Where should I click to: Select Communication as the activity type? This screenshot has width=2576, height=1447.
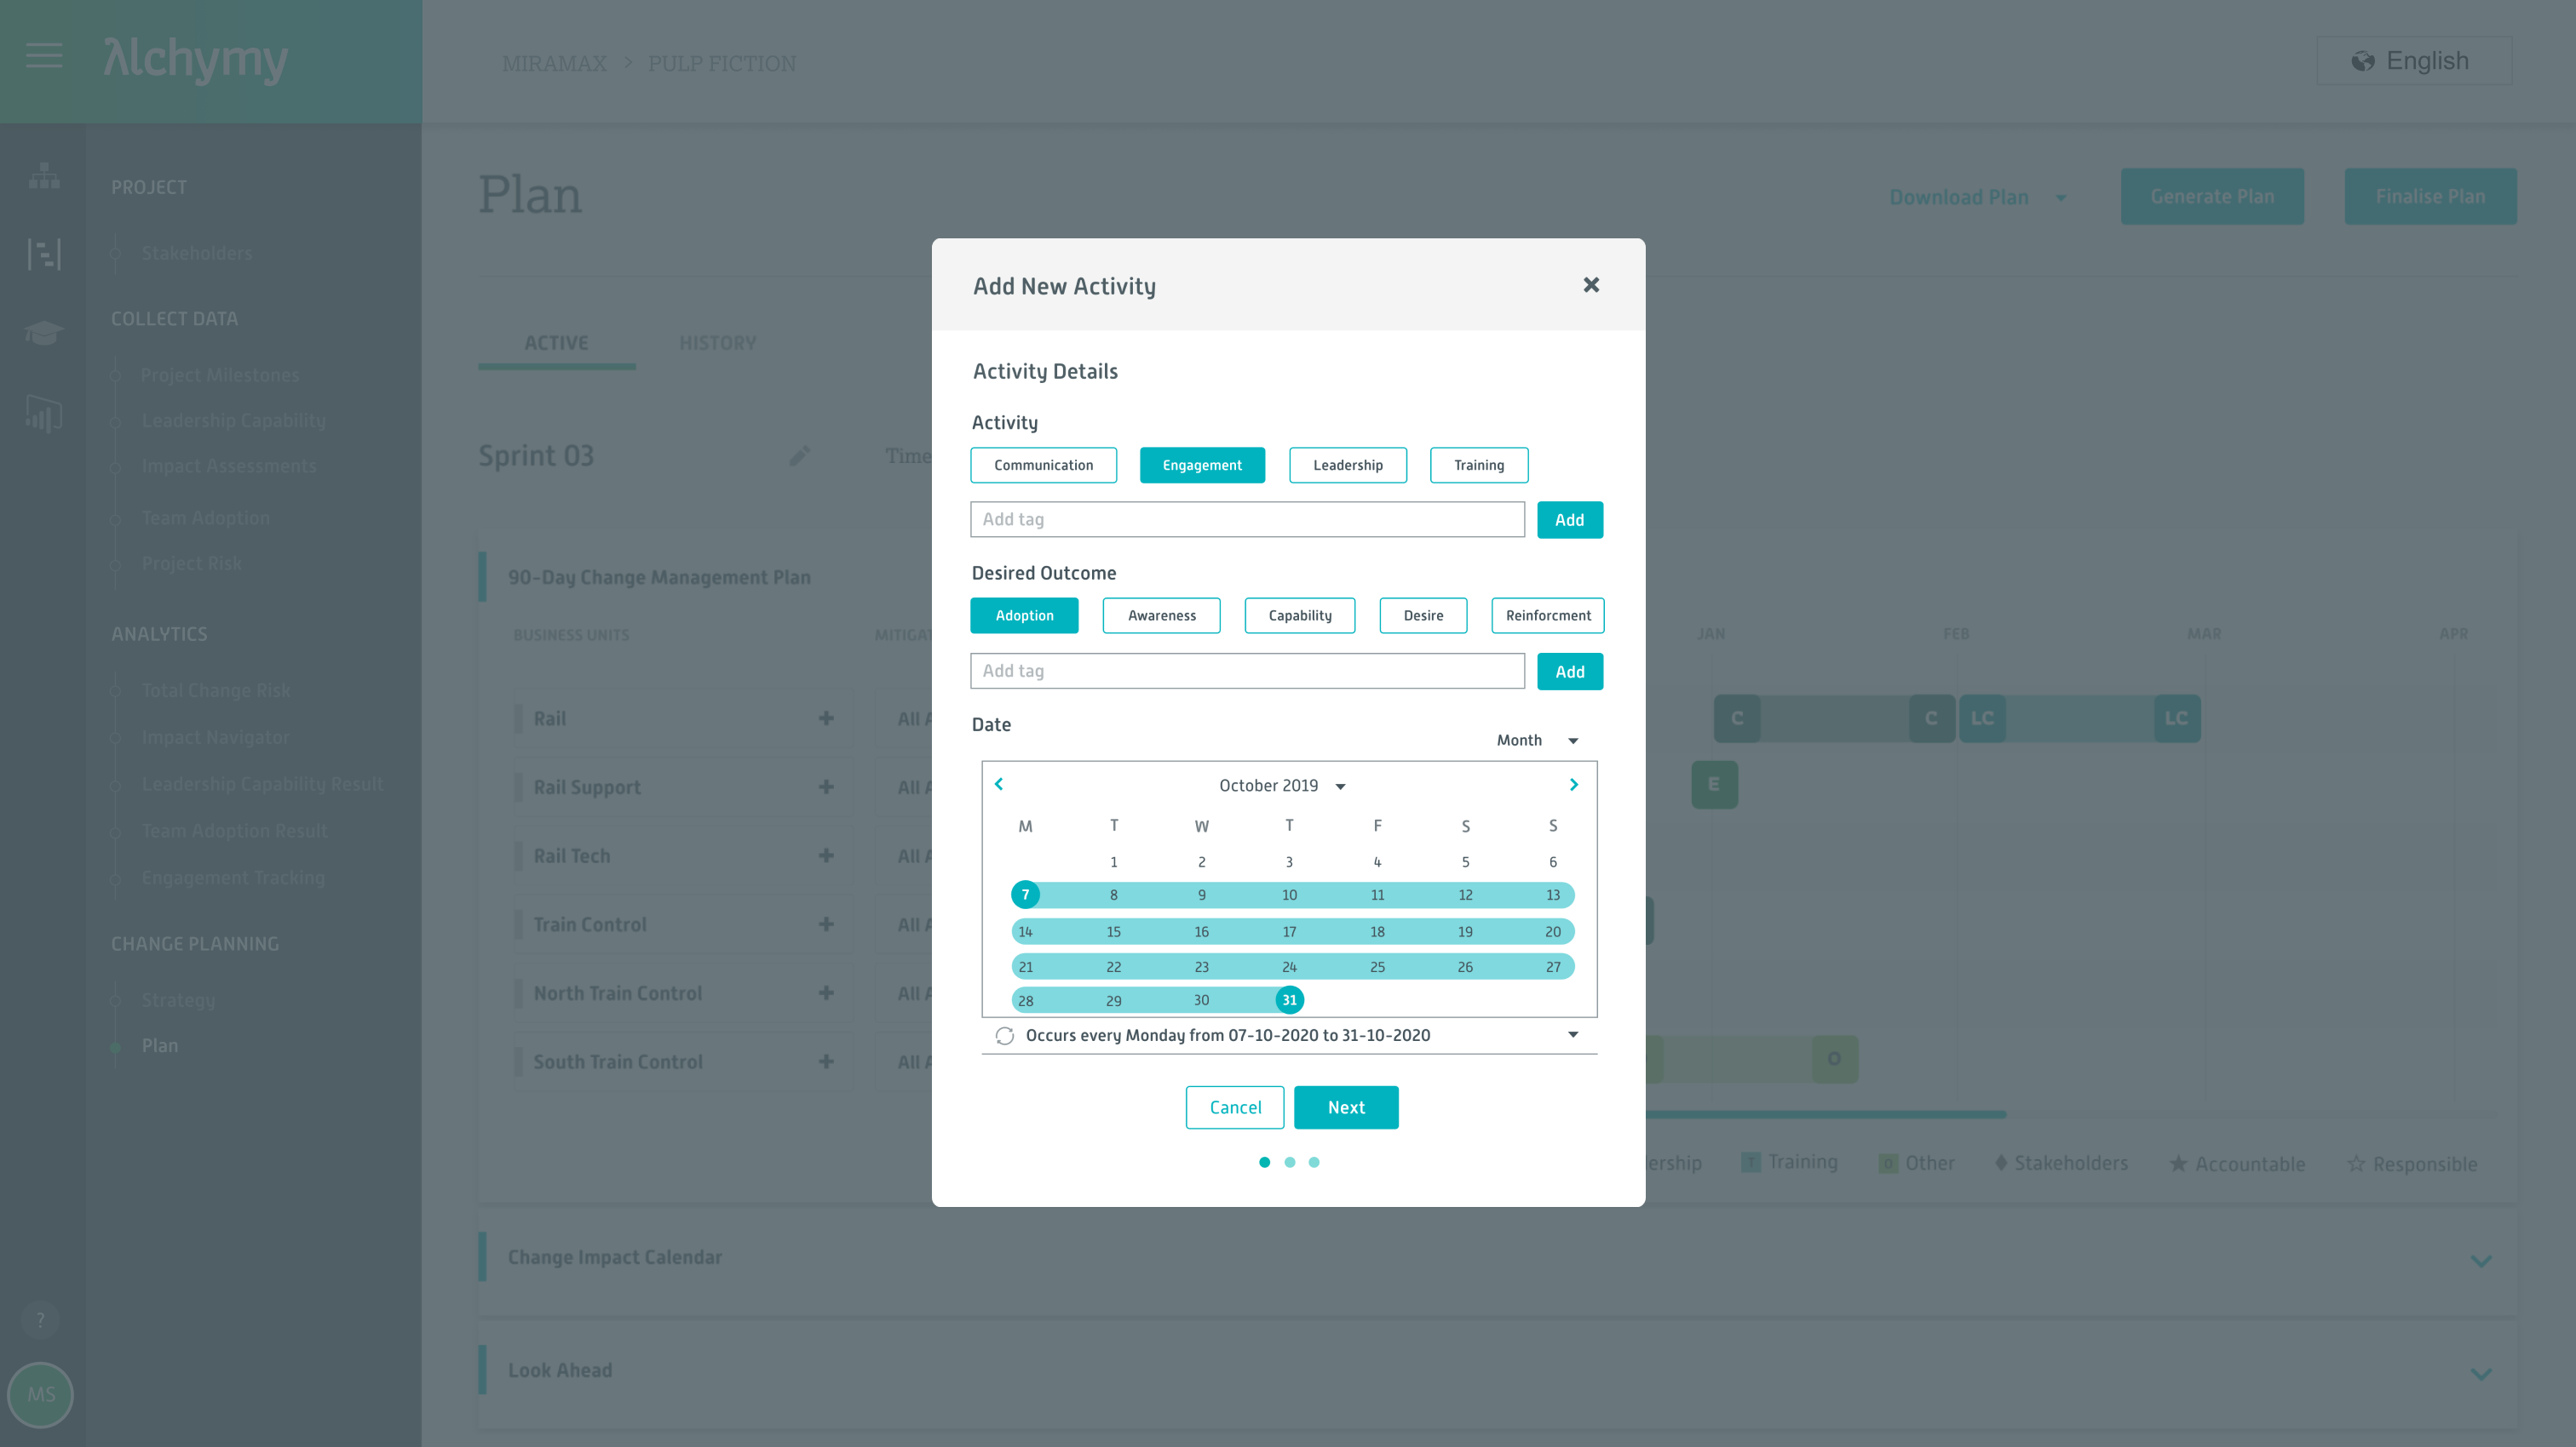tap(1043, 465)
